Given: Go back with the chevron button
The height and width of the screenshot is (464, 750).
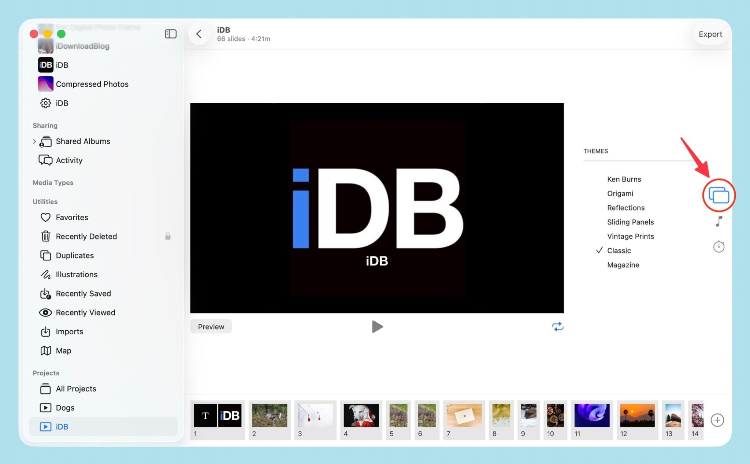Looking at the screenshot, I should pos(199,34).
